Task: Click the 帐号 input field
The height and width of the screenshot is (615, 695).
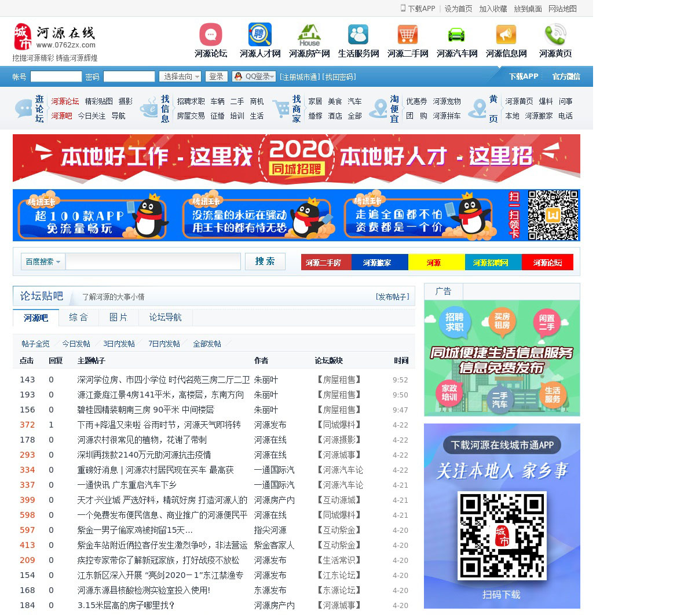Action: pos(56,76)
